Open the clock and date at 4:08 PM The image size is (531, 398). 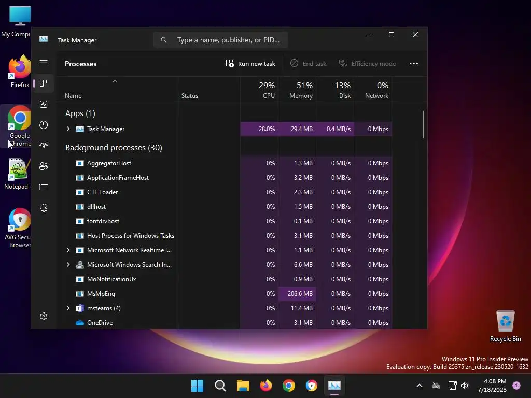coord(492,386)
